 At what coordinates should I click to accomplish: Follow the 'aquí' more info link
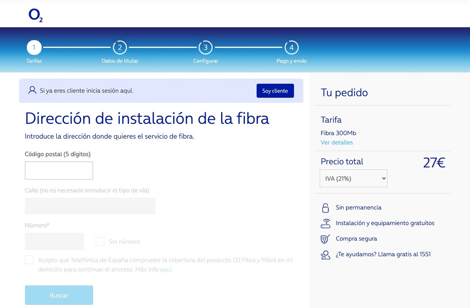point(166,269)
